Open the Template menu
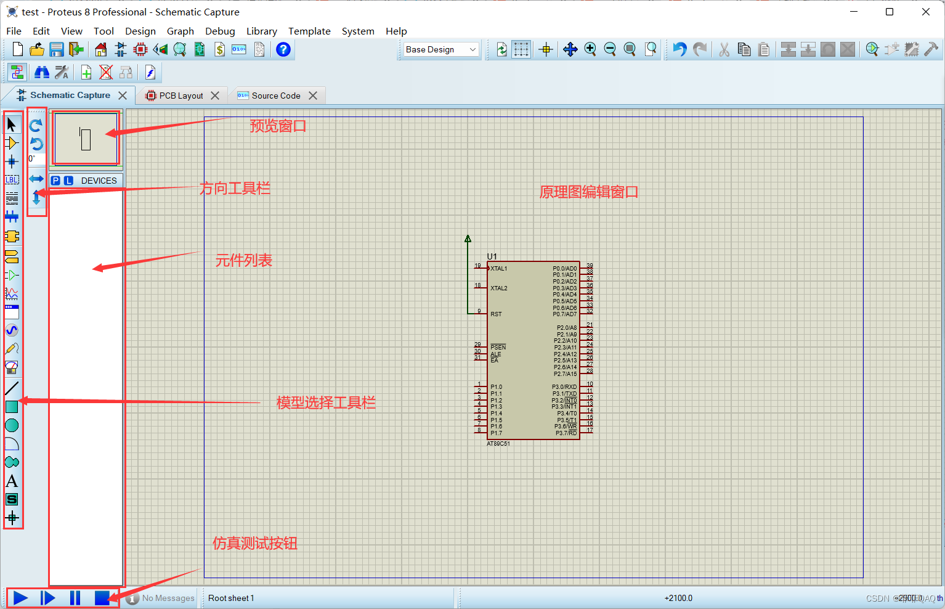Image resolution: width=945 pixels, height=609 pixels. coord(309,31)
